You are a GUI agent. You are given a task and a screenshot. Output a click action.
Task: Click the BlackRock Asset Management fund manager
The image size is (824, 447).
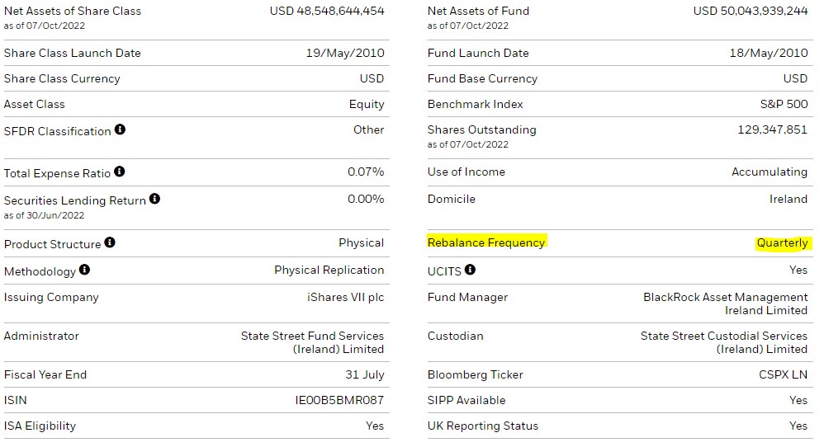coord(725,303)
